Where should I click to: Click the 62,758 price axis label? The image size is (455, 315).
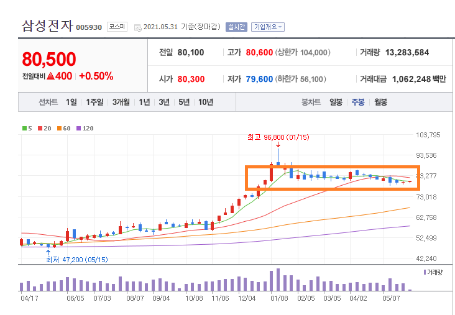[x=426, y=217]
